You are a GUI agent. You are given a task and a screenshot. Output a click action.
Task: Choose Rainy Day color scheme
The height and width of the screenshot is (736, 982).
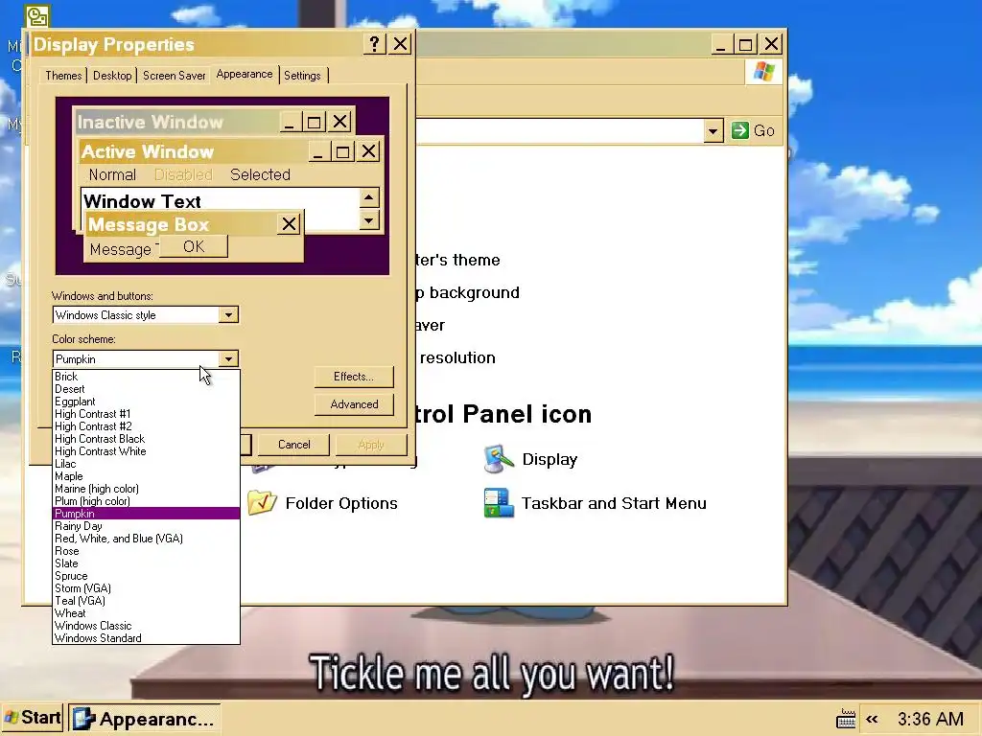click(146, 526)
